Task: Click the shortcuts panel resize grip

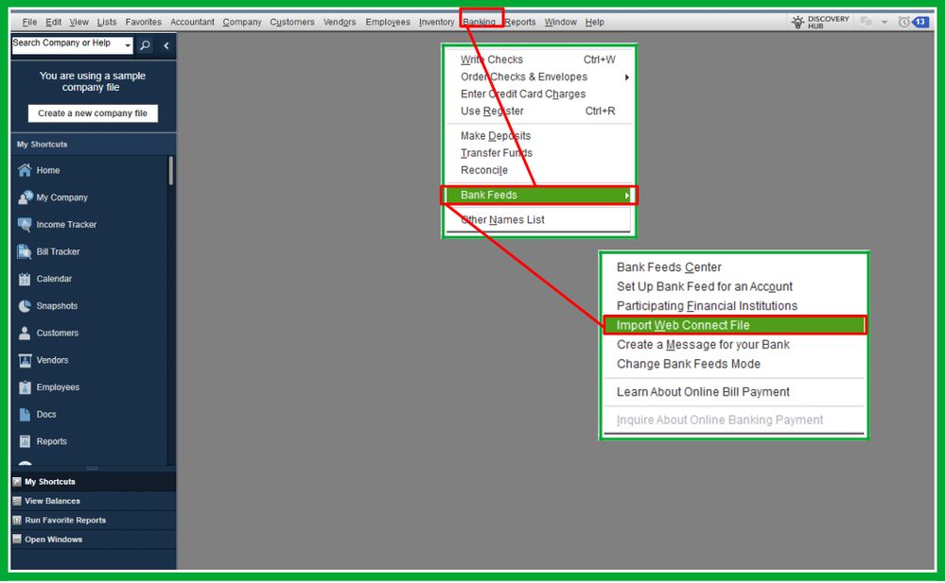Action: (x=92, y=468)
